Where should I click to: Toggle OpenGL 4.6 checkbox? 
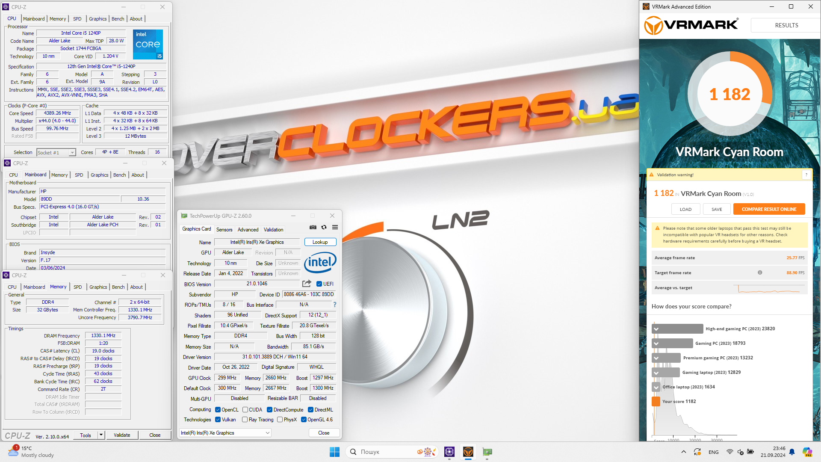click(304, 420)
